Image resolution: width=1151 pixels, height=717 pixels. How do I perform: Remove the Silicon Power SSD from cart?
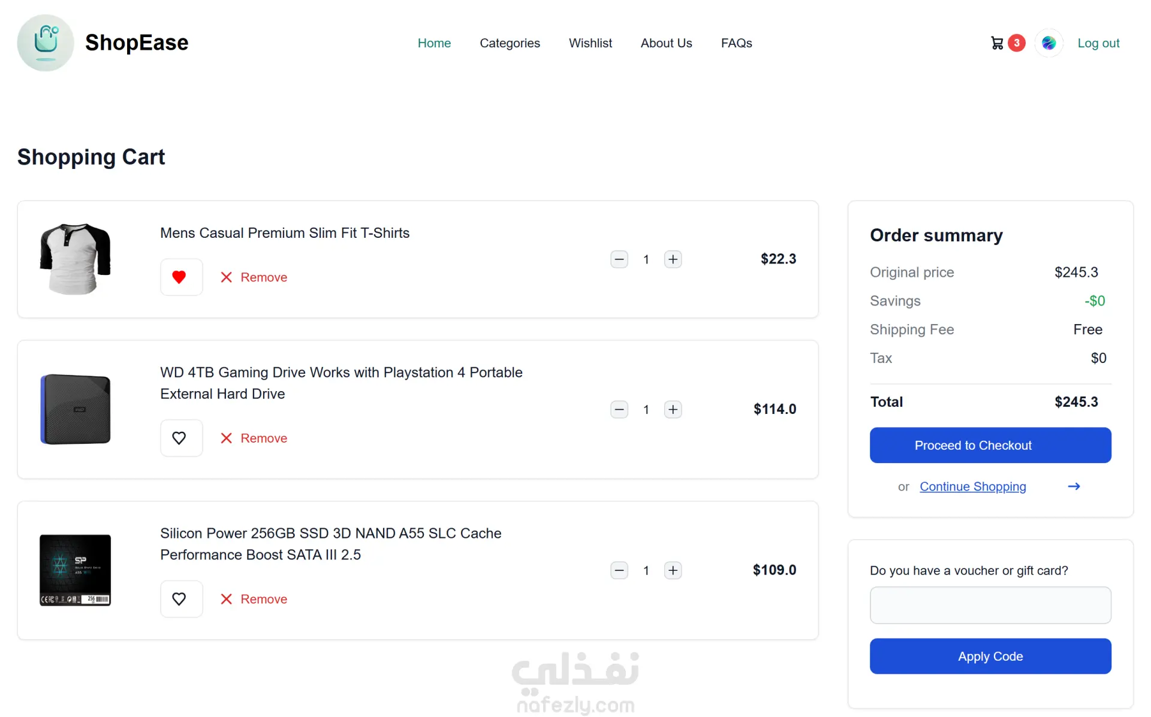254,599
